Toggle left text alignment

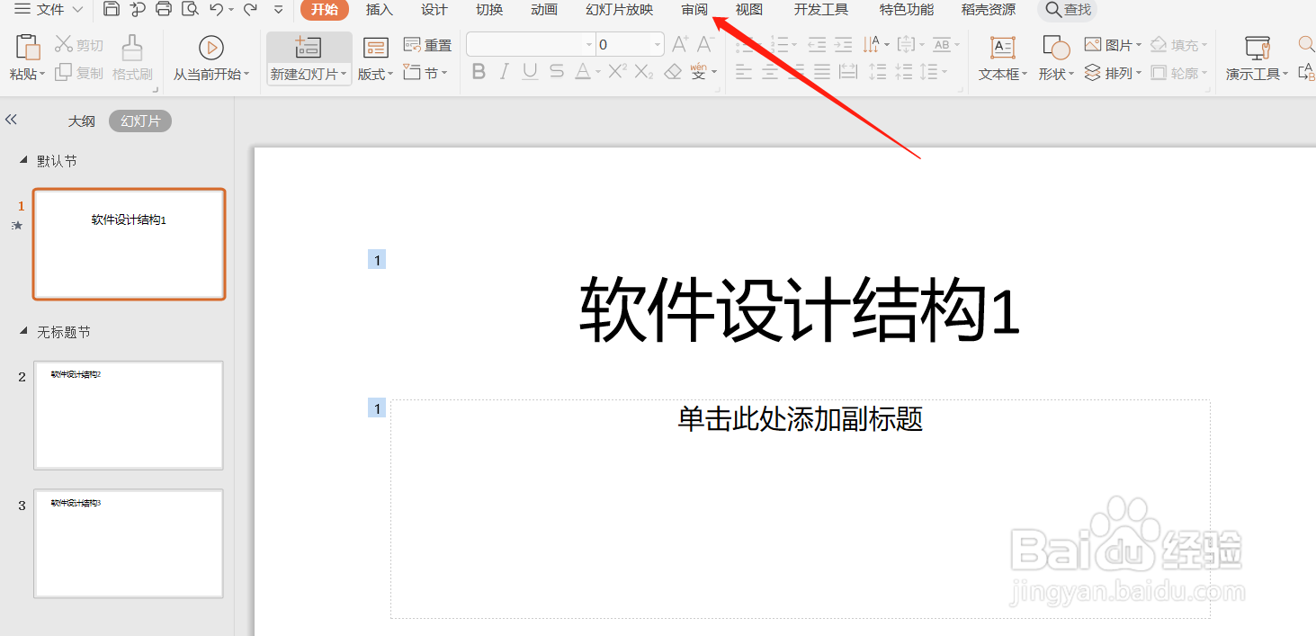click(x=743, y=72)
